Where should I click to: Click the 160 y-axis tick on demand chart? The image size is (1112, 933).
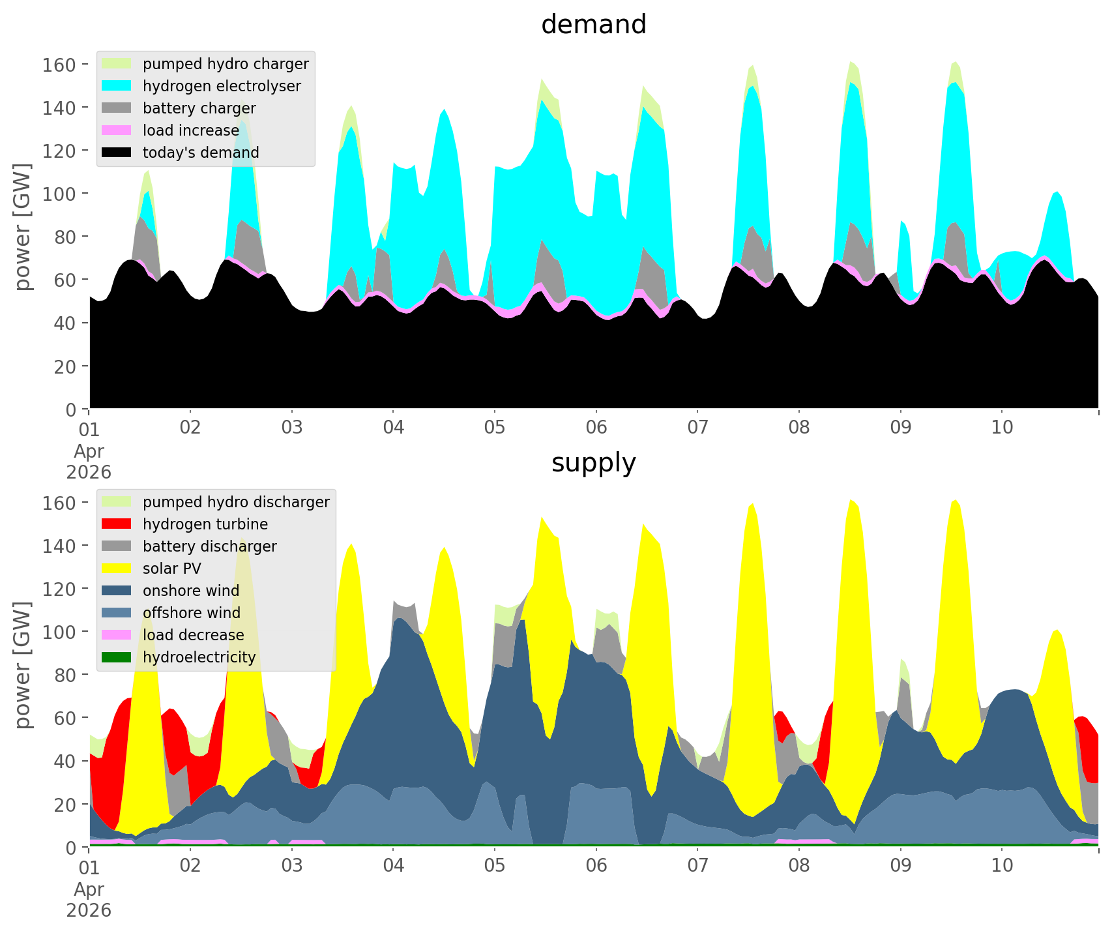click(59, 65)
